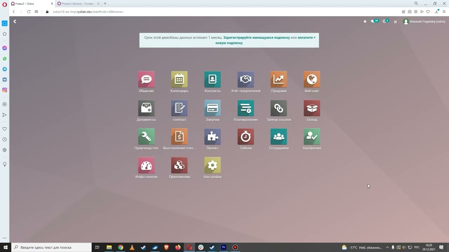Open Opera main menu
This screenshot has height=252, width=449.
[x=5, y=4]
